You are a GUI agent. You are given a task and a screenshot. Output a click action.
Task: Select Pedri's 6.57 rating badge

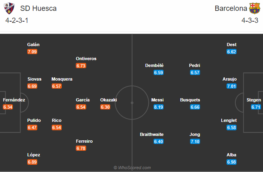[194, 73]
